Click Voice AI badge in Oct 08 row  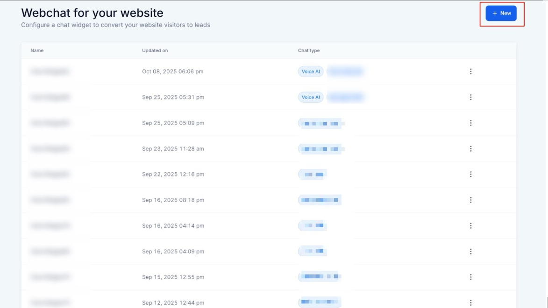click(311, 71)
